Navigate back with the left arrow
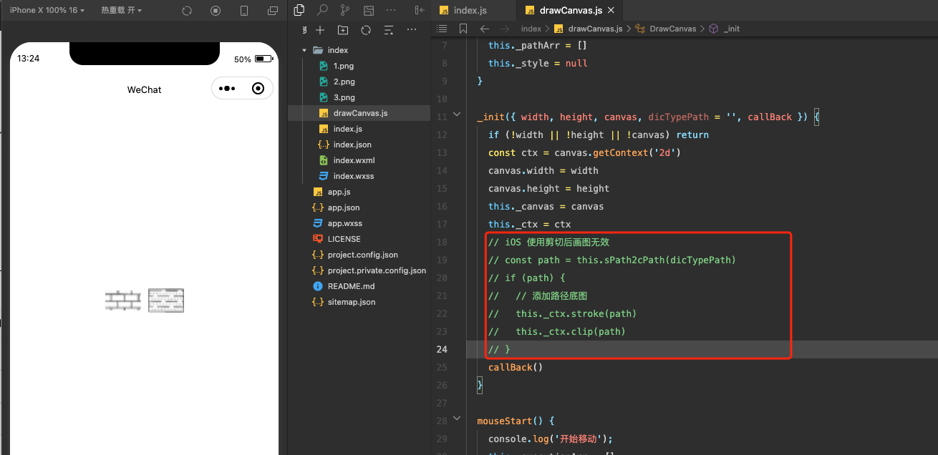The width and height of the screenshot is (938, 455). (485, 29)
